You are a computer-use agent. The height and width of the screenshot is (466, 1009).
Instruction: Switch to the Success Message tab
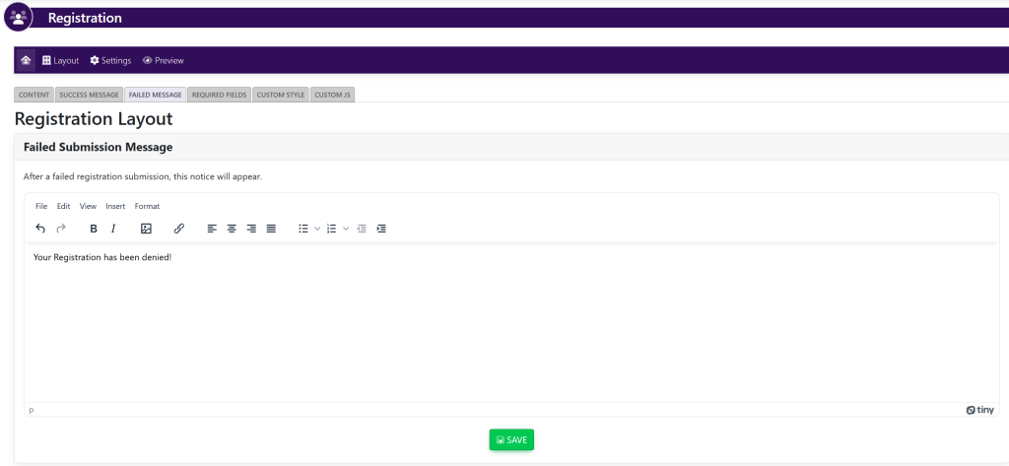[x=89, y=95]
